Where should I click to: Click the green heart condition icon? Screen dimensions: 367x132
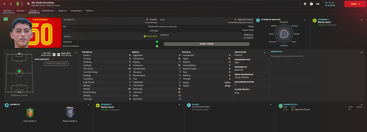coord(157,42)
